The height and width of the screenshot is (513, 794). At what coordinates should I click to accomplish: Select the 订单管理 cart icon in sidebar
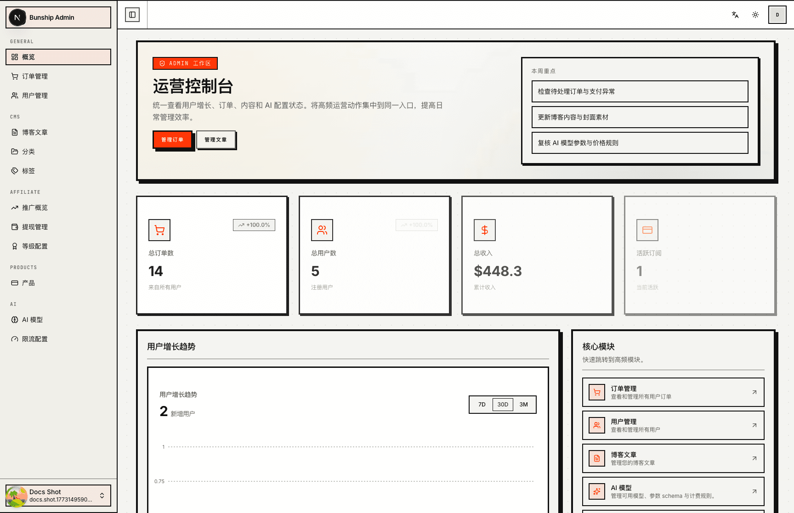(15, 76)
